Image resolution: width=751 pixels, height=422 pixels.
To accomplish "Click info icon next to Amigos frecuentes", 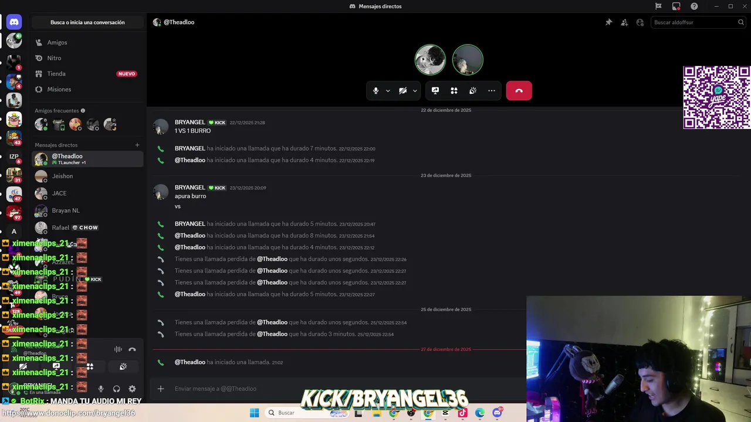I will (83, 110).
